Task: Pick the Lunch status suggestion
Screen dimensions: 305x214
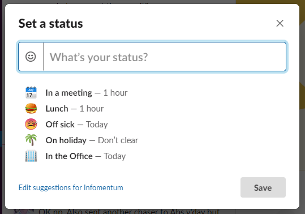Action: tap(75, 109)
